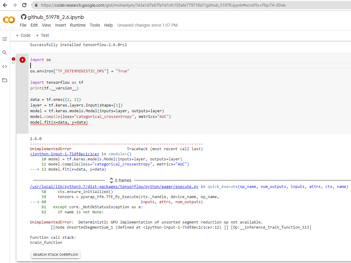The height and width of the screenshot is (263, 351).
Task: Open the search pane in sidebar
Action: point(4,52)
